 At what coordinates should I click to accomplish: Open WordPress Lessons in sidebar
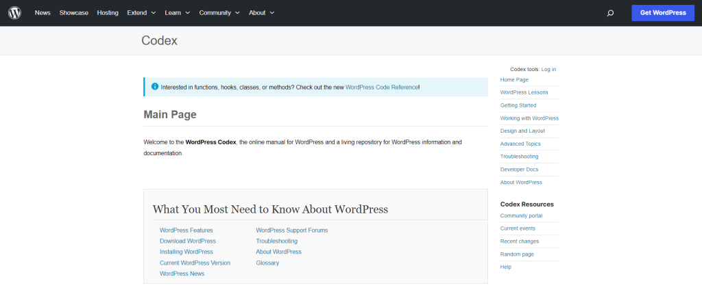(x=524, y=92)
